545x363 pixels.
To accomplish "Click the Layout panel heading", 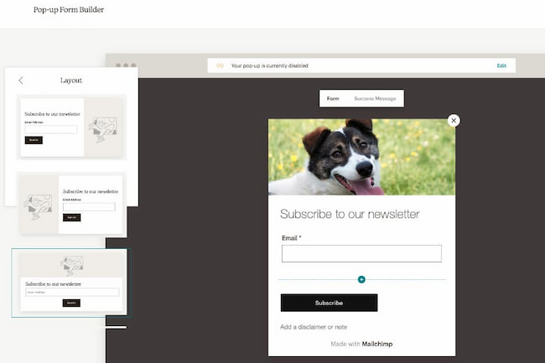I will point(71,80).
